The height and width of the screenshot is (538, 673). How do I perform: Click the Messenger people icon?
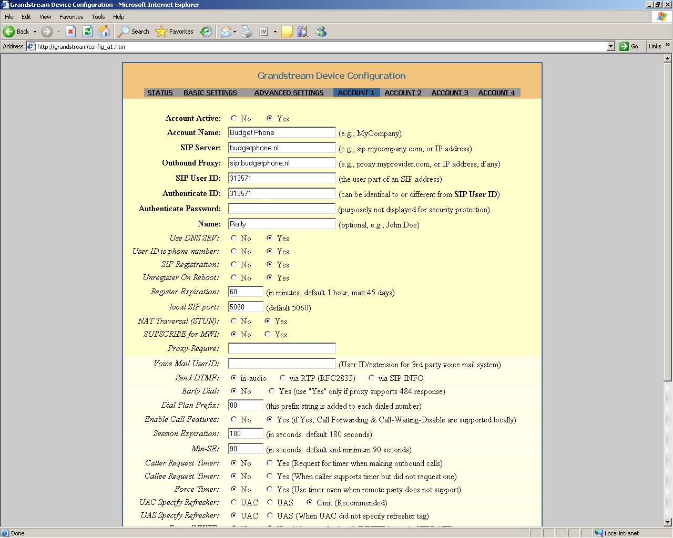click(x=321, y=32)
